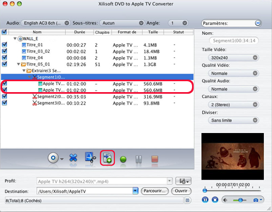Image resolution: width=272 pixels, height=212 pixels.
Task: Click the Segment1 scissors icon
Action: point(35,77)
